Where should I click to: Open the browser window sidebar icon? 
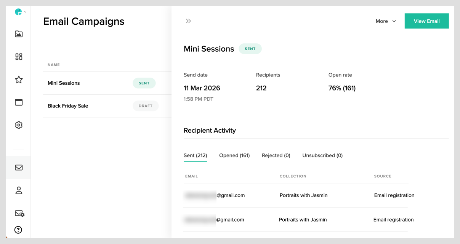click(19, 102)
